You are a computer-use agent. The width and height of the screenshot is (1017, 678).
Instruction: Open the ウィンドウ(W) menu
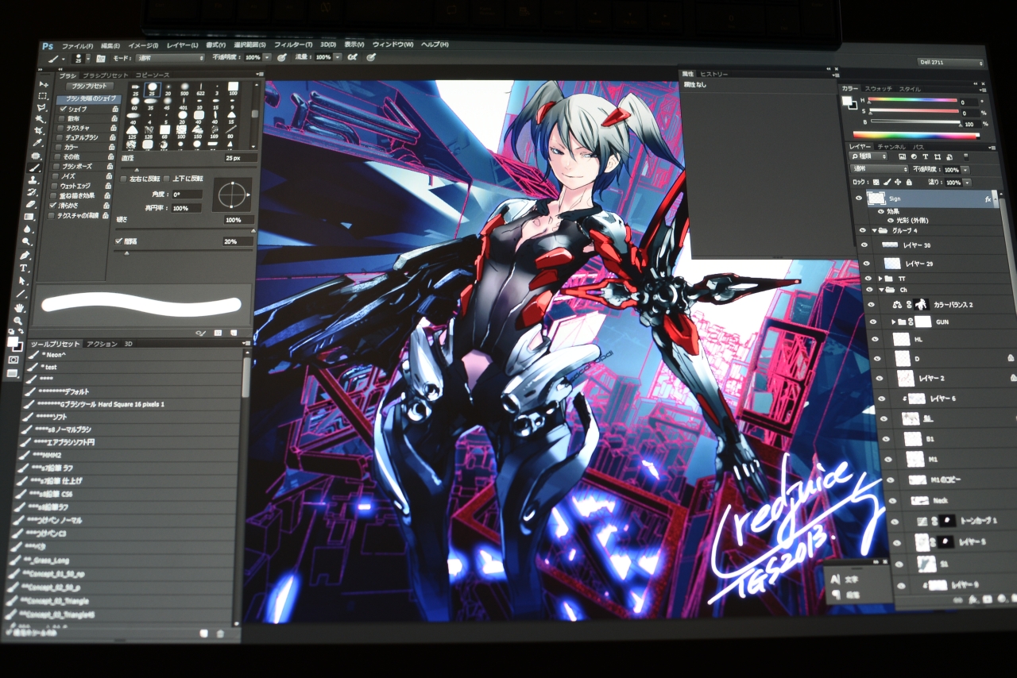(395, 44)
